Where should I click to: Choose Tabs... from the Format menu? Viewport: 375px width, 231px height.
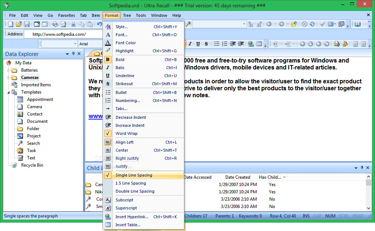pos(144,109)
